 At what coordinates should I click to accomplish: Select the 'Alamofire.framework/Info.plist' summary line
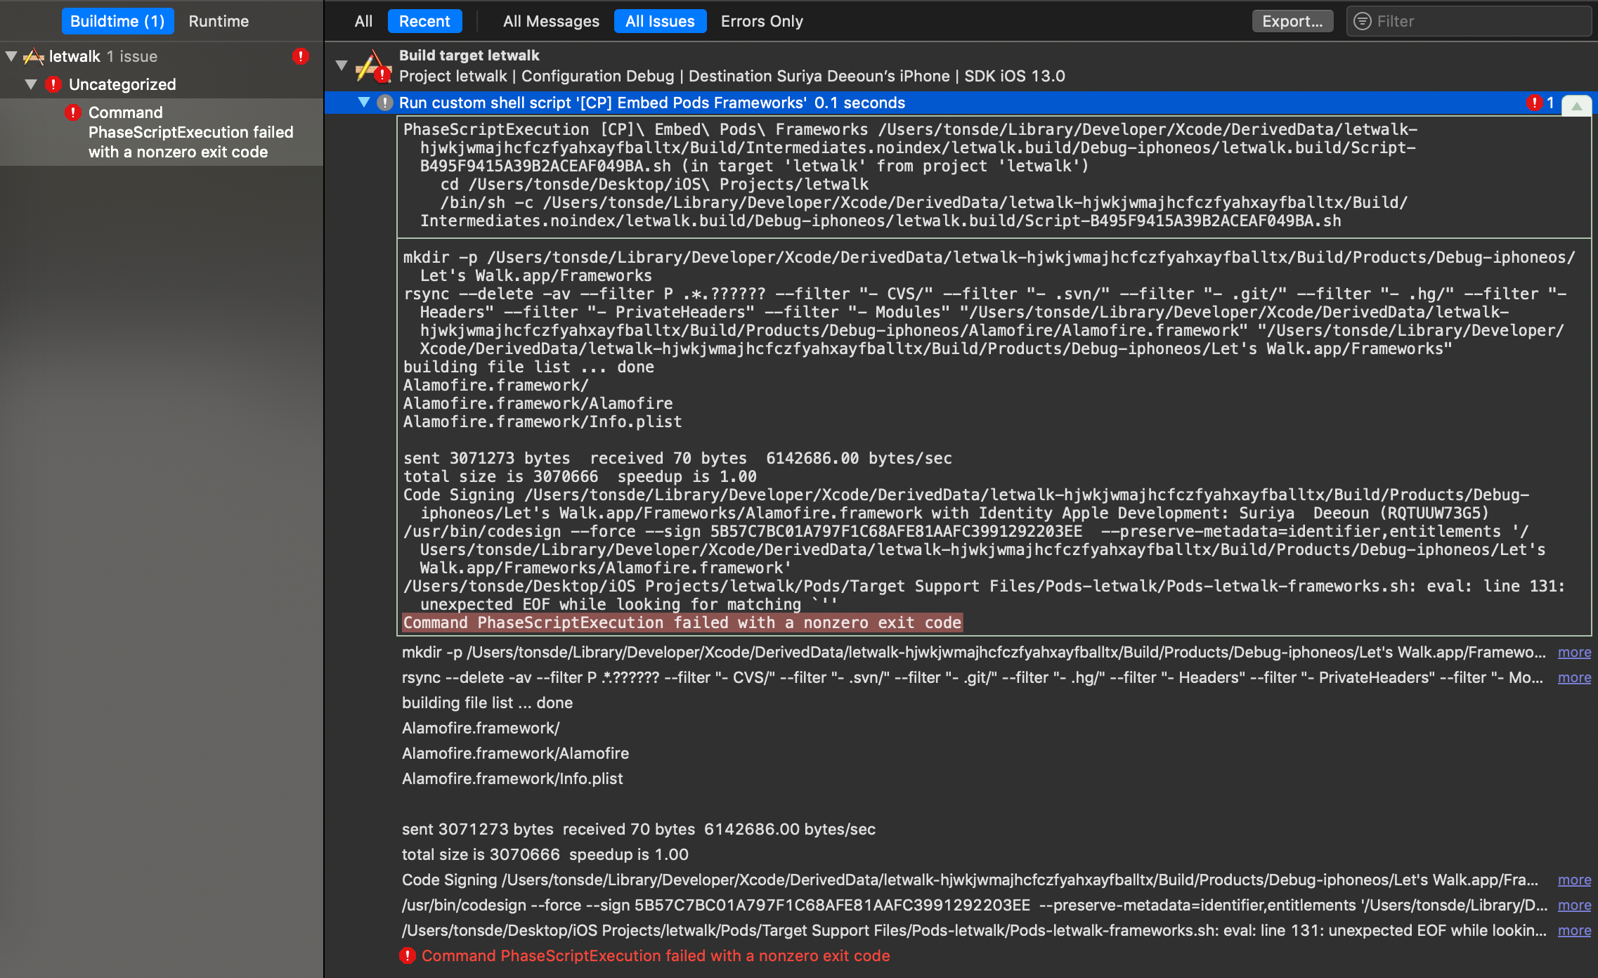point(512,778)
